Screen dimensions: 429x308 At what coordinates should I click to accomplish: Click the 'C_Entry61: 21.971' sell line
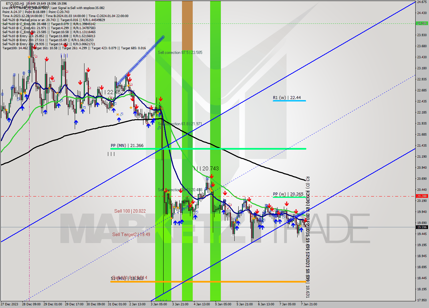point(49,28)
